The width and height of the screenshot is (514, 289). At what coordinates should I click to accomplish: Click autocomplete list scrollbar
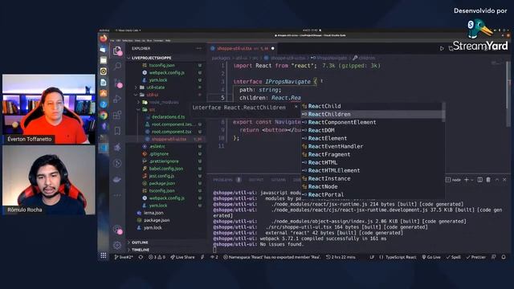pos(443,112)
